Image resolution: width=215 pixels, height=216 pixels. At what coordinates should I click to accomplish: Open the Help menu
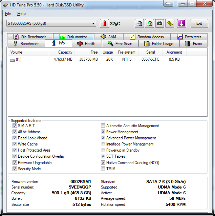coord(21,14)
